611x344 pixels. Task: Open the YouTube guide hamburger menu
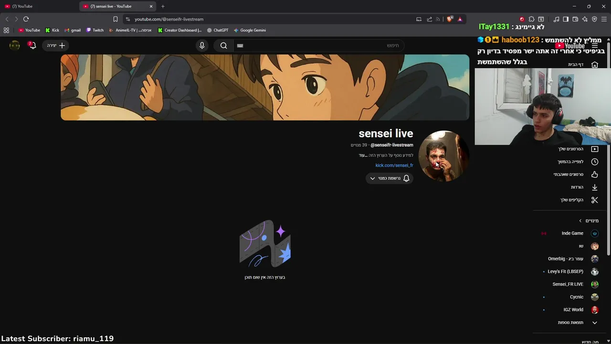[595, 46]
